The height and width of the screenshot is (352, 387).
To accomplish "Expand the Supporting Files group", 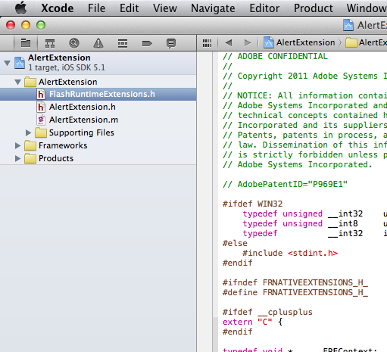I will pos(28,132).
